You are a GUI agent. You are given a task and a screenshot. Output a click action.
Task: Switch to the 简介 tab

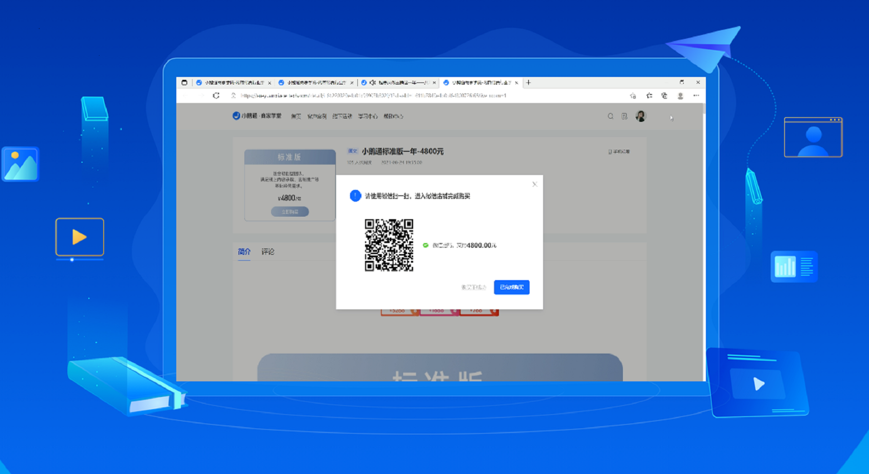(x=244, y=252)
